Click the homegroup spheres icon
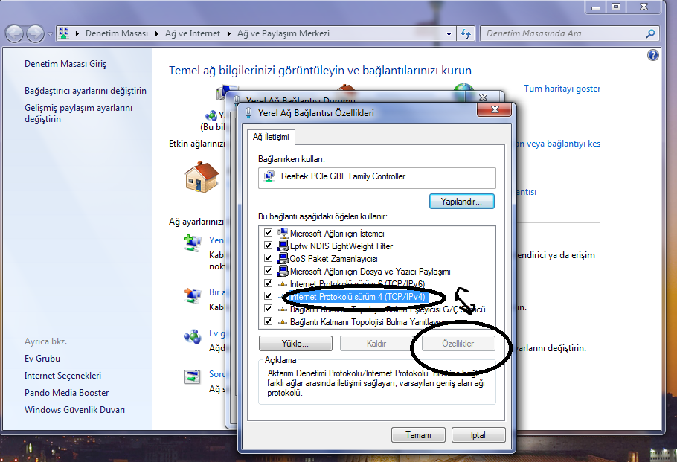The image size is (677, 462). point(193,336)
